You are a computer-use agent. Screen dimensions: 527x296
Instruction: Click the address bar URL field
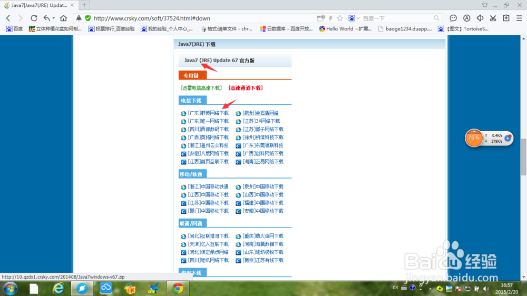[x=202, y=18]
